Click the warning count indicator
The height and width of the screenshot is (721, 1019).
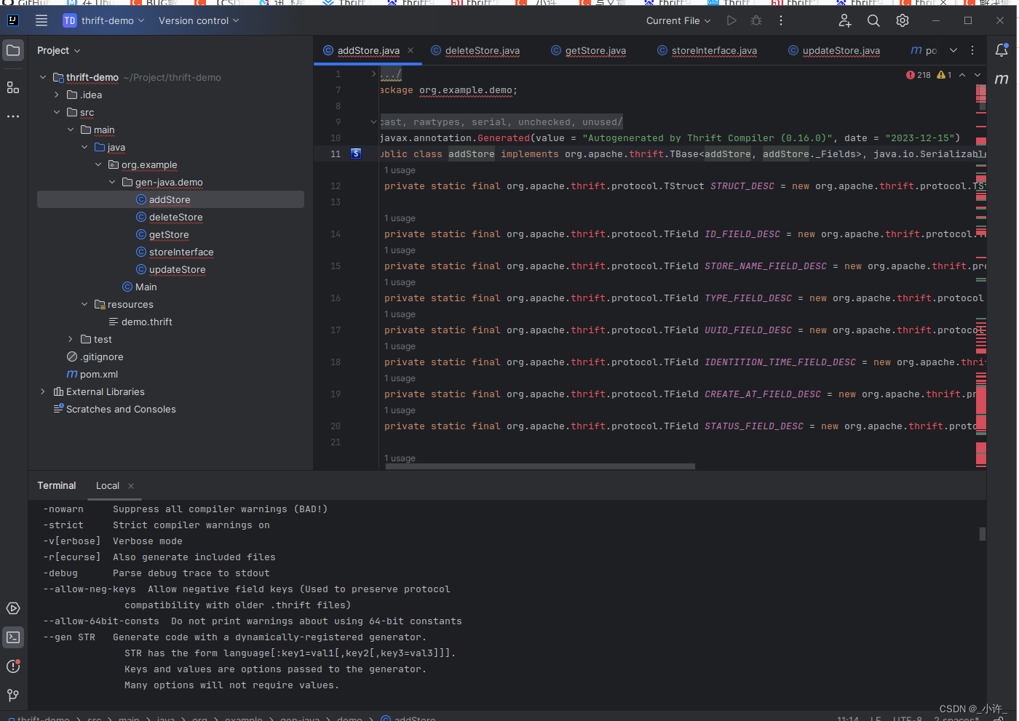point(944,75)
